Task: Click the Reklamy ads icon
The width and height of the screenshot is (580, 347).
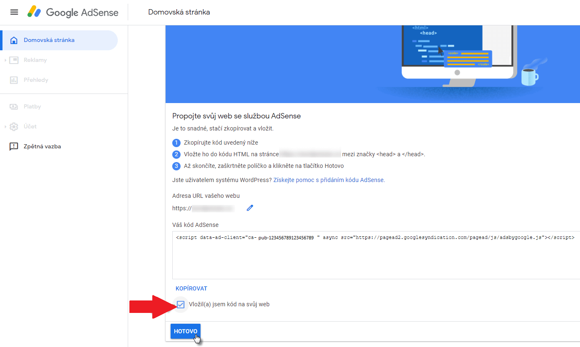Action: tap(14, 60)
